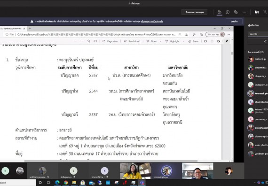Click the share invite icon in participants panel
Viewport: 268px width, 186px height.
(265, 41)
